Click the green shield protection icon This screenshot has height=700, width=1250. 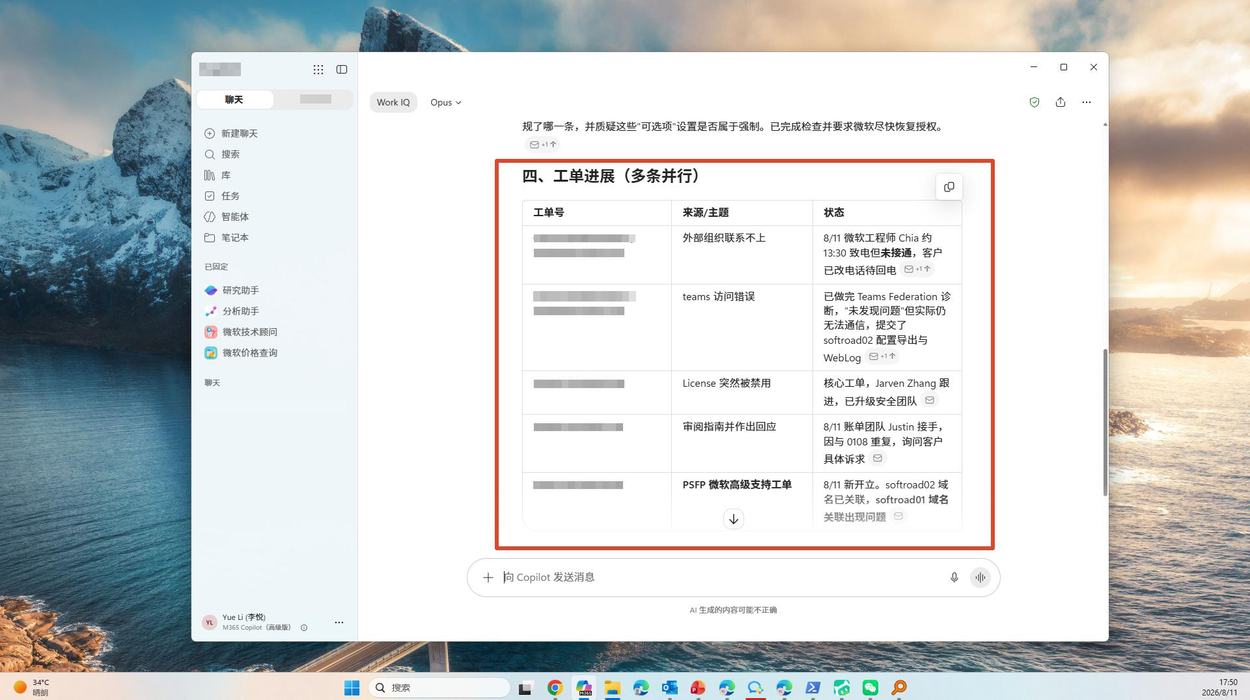[x=1035, y=102]
